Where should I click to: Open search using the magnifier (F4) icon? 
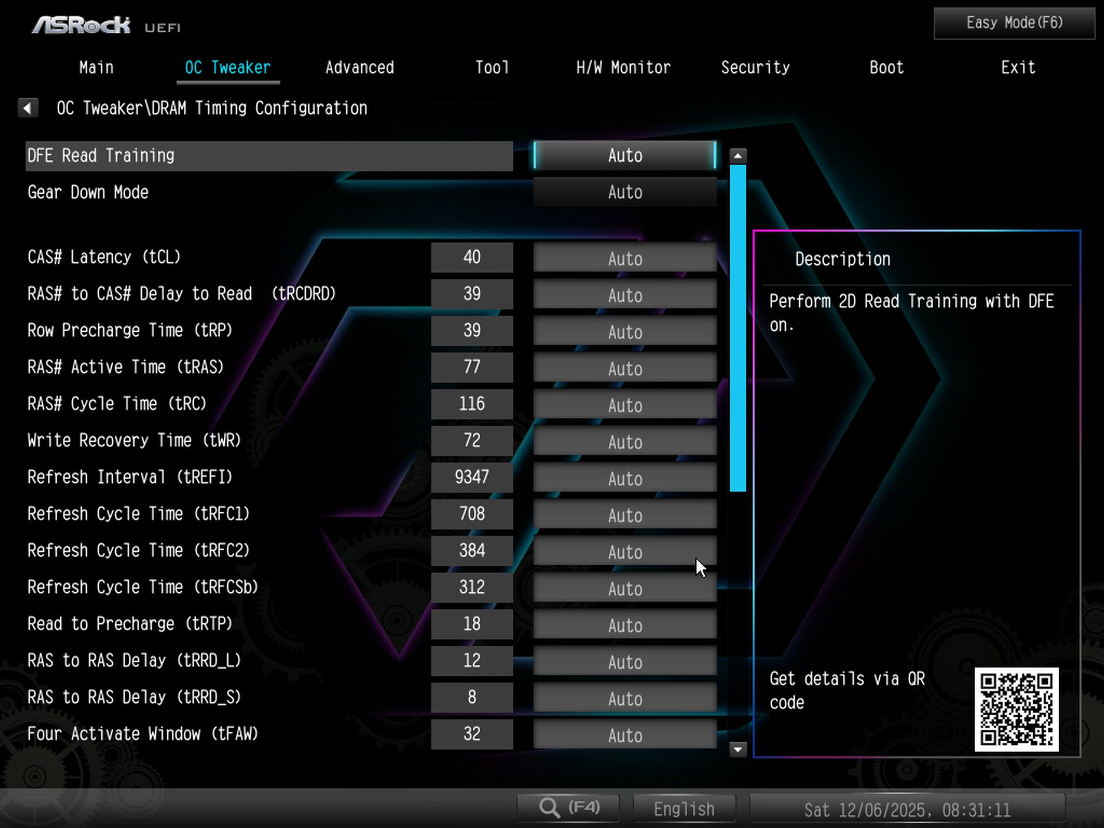pyautogui.click(x=568, y=807)
